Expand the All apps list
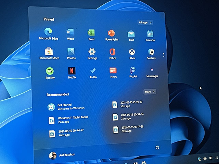The height and width of the screenshot is (164, 219). point(145,23)
